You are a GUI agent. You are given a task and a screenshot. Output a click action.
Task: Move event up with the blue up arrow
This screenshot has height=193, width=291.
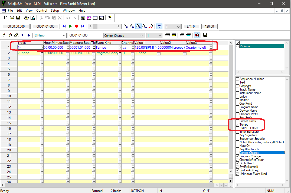(22, 35)
